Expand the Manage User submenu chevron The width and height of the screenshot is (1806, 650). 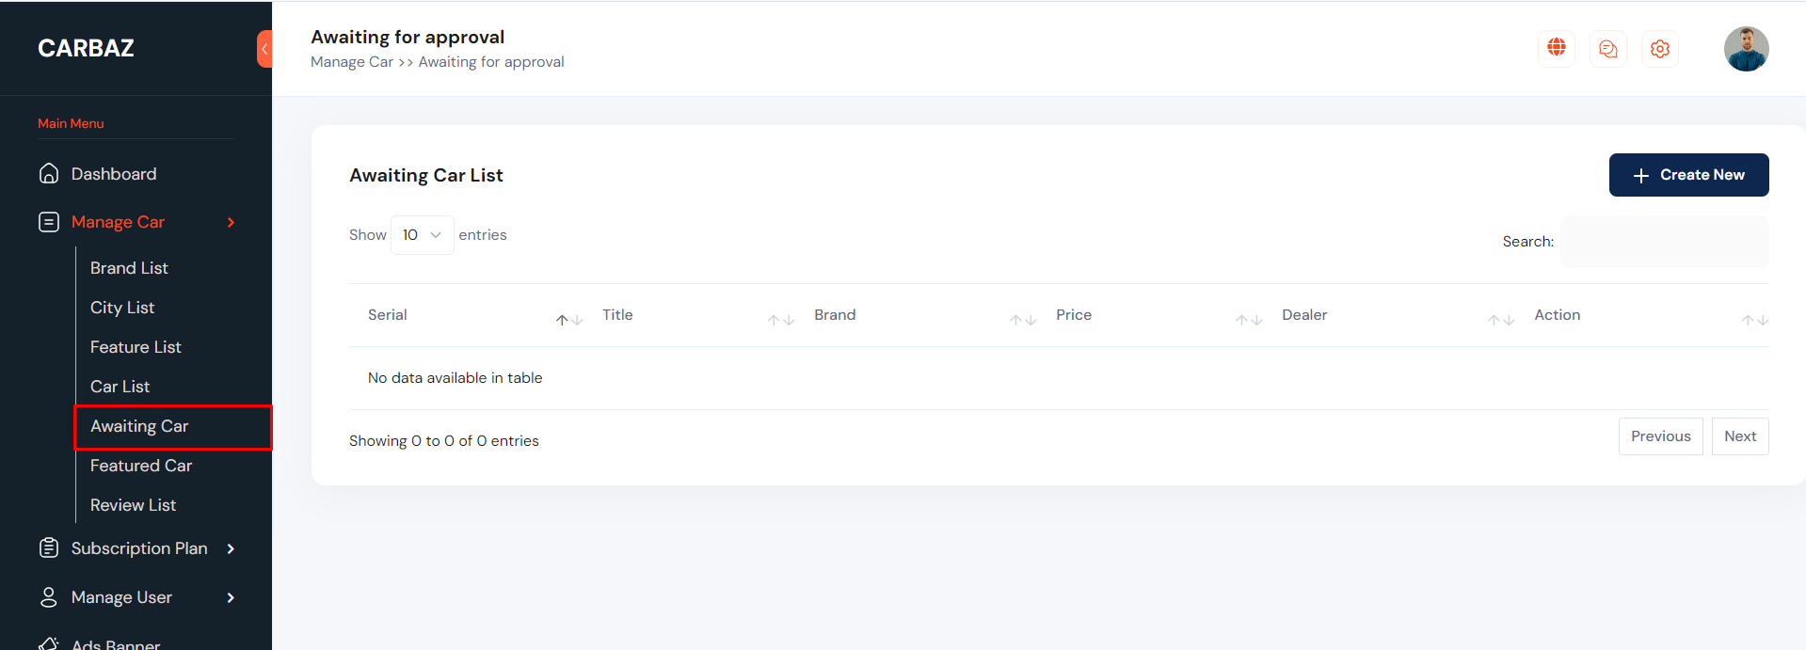coord(231,597)
